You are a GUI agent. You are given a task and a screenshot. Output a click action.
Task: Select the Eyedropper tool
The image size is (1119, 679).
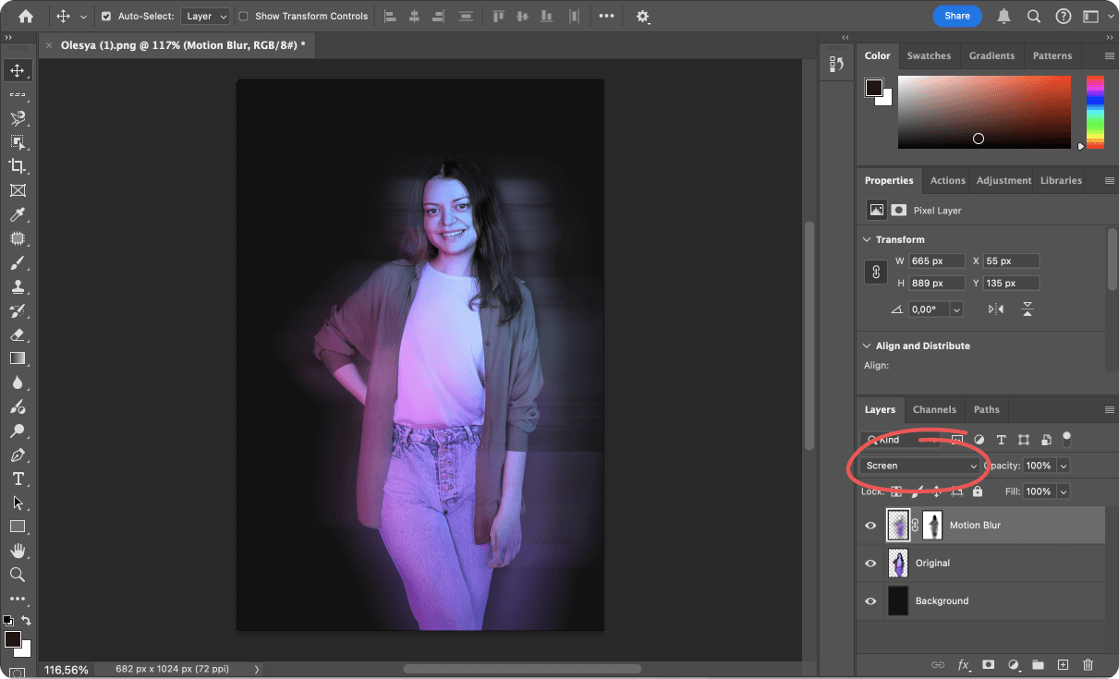[18, 214]
